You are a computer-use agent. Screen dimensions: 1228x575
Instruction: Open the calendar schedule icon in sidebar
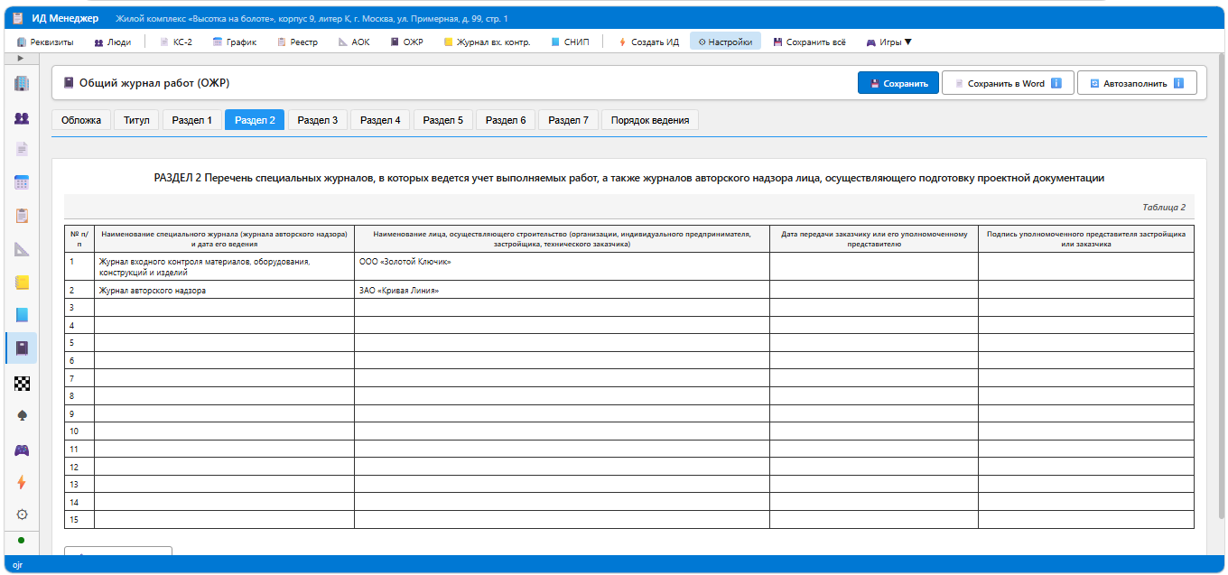point(22,182)
